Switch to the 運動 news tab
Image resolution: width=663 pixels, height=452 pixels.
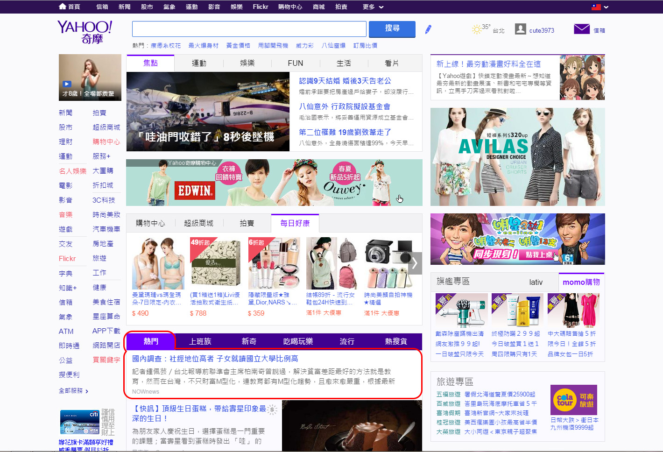(x=199, y=63)
